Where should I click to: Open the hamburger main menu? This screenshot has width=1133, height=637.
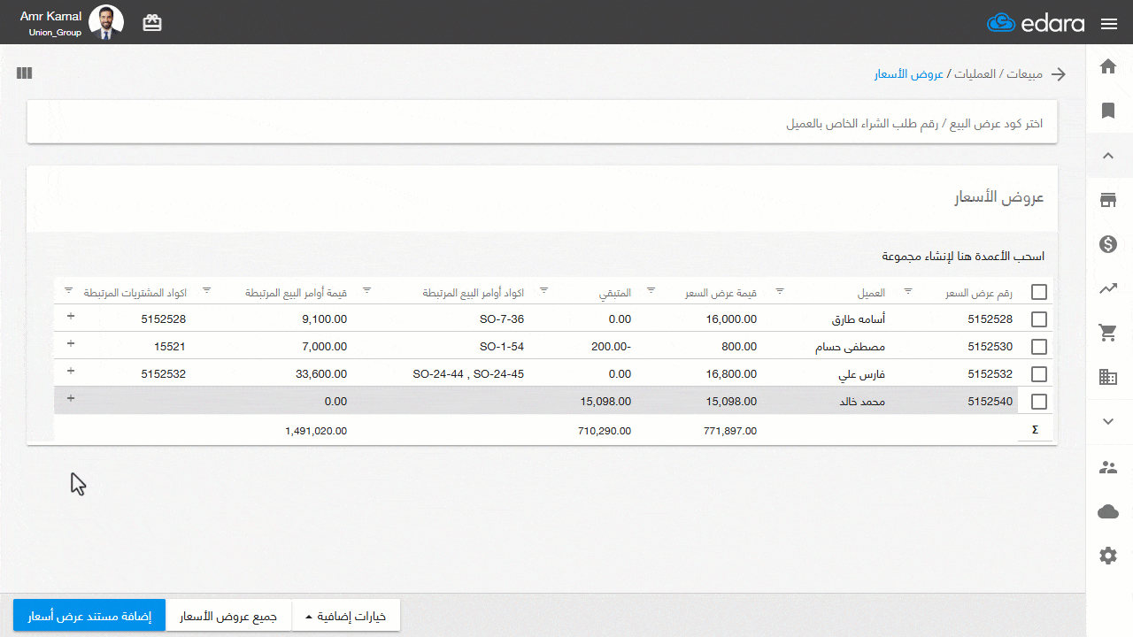(x=1109, y=24)
